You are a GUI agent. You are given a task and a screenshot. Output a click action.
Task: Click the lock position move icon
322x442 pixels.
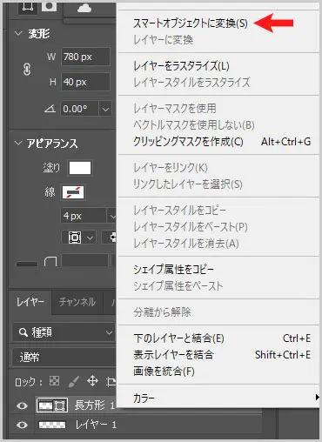click(x=92, y=381)
